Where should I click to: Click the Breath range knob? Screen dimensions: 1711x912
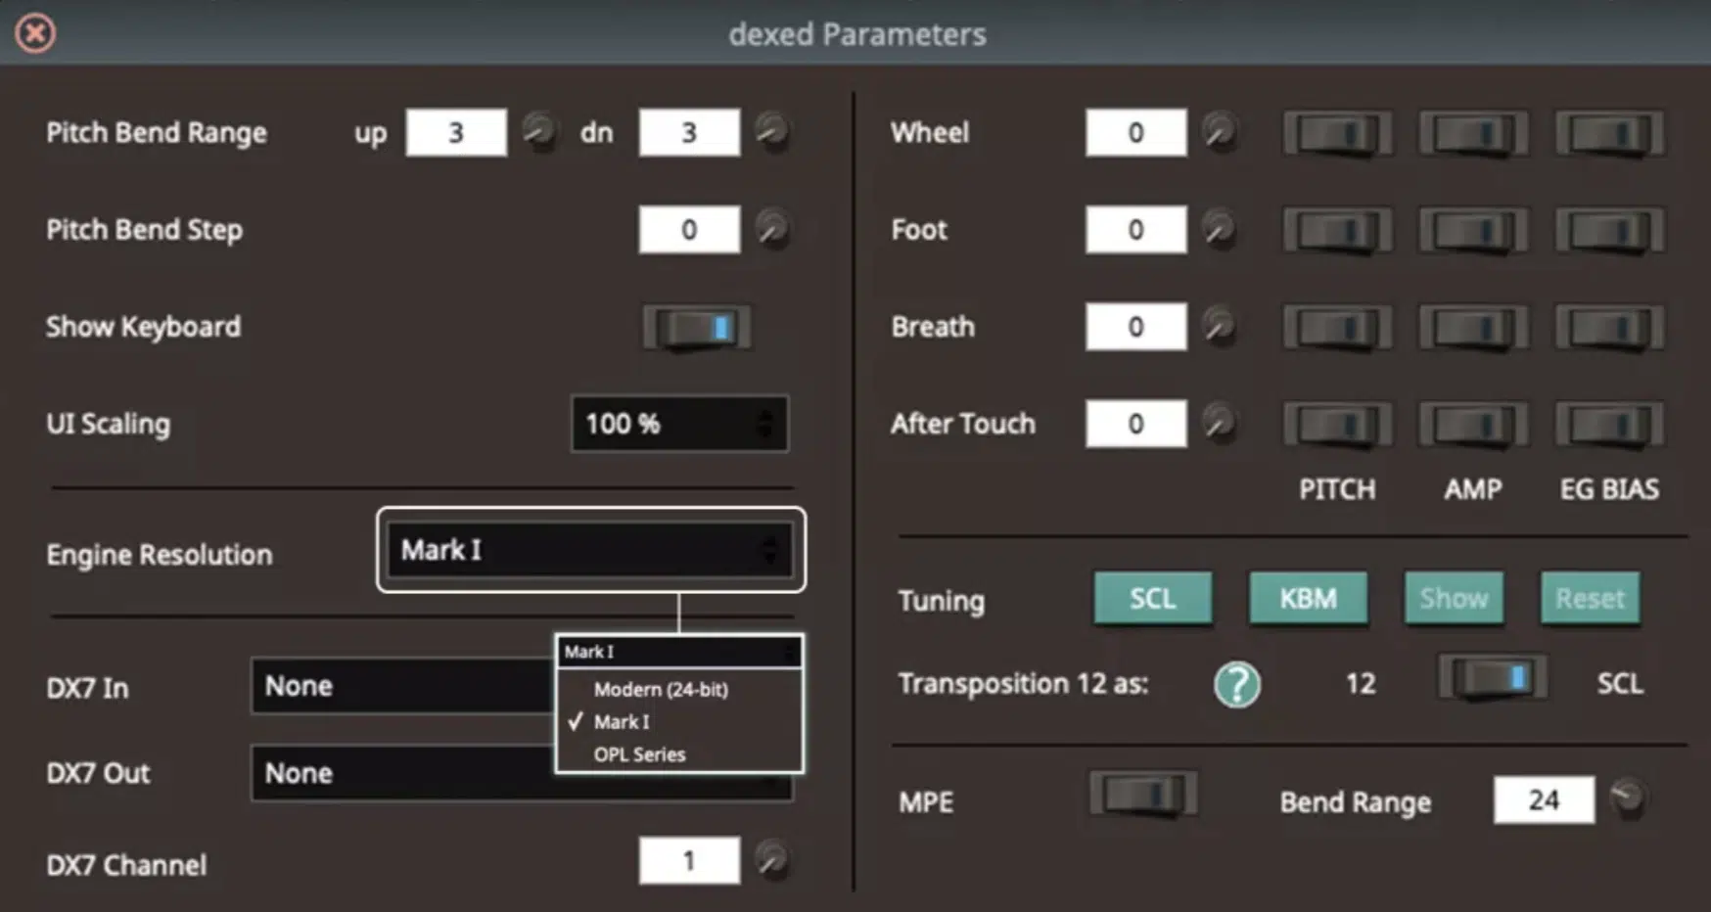1219,326
